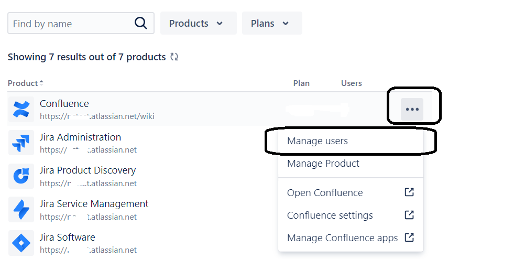Select Manage Product from the menu
514x259 pixels.
pyautogui.click(x=323, y=164)
